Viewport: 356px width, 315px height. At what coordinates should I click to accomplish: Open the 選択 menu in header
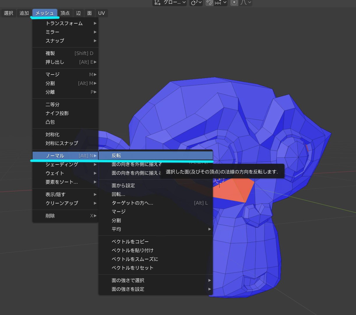8,13
